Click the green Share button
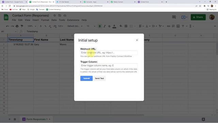Screen dimensions: 218x123 click(198, 17)
